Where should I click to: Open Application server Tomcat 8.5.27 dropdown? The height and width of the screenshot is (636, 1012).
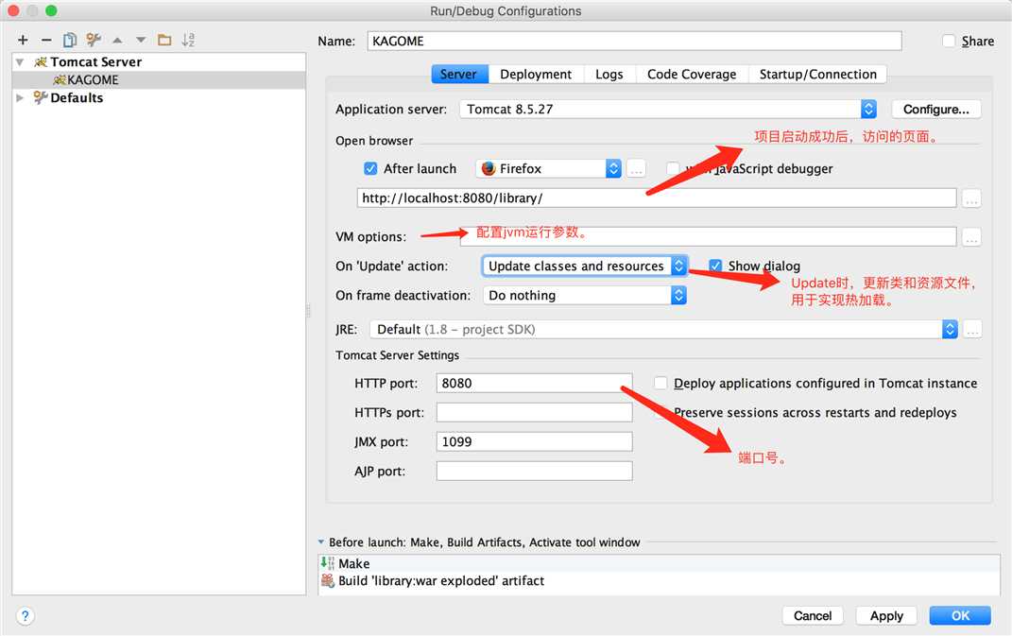[668, 109]
